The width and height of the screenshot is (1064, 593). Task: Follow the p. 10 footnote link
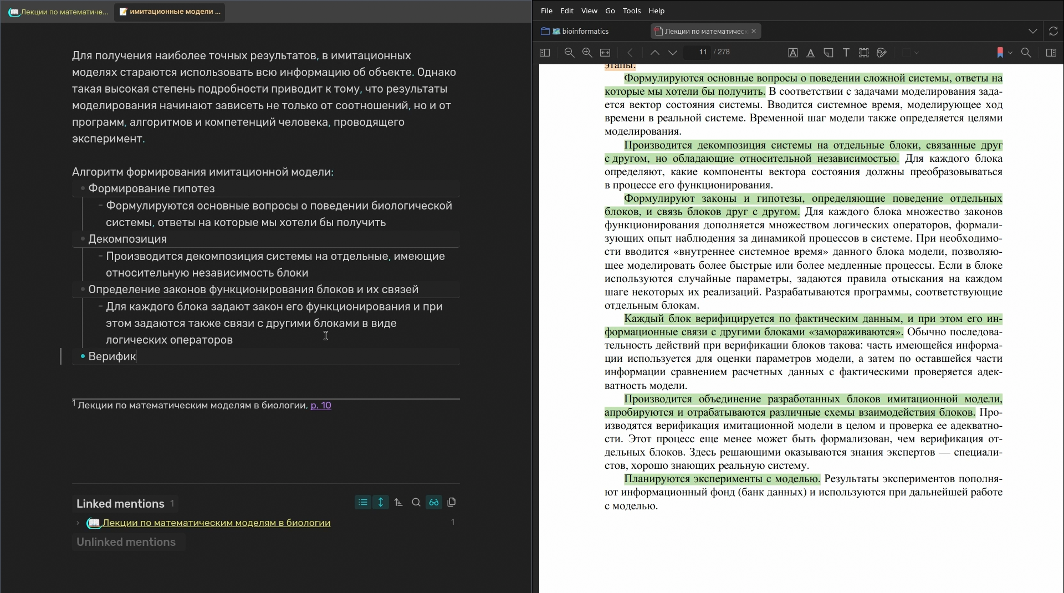[321, 405]
